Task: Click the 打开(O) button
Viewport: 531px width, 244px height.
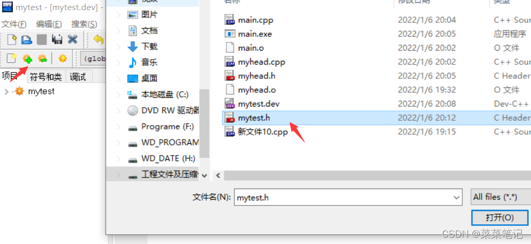Action: (500, 217)
